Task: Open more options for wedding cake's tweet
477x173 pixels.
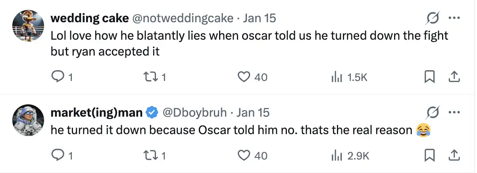Action: point(453,18)
